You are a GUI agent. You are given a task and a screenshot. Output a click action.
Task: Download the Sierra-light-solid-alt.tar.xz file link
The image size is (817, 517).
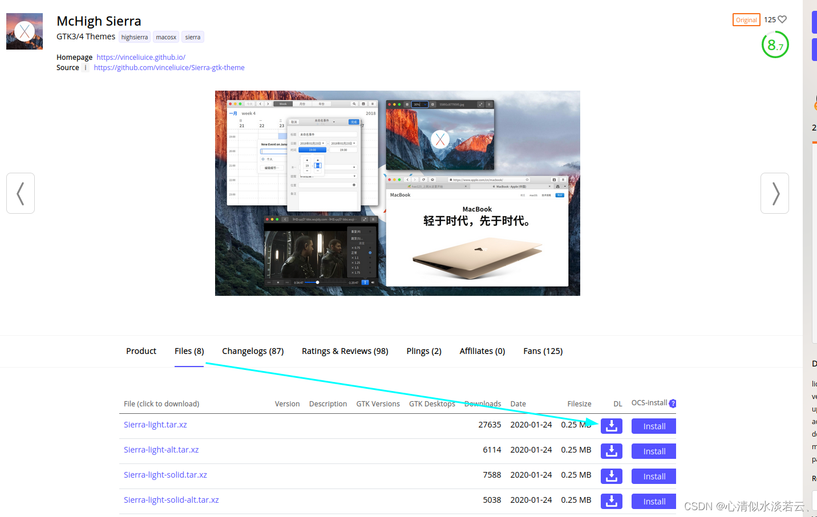coord(171,500)
